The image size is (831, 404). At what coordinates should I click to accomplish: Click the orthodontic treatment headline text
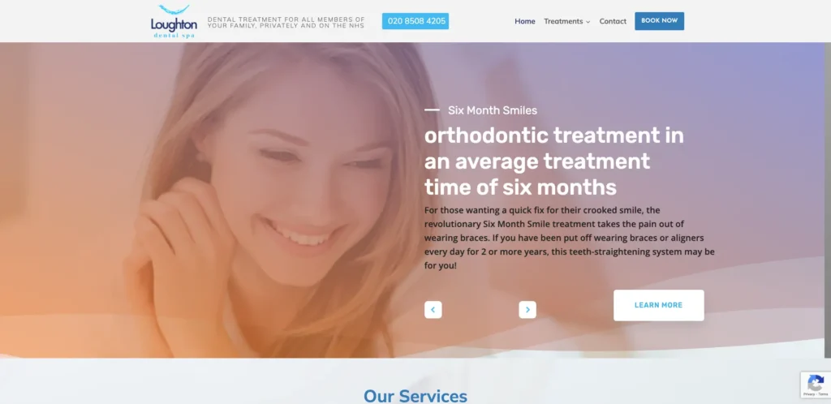tap(553, 161)
